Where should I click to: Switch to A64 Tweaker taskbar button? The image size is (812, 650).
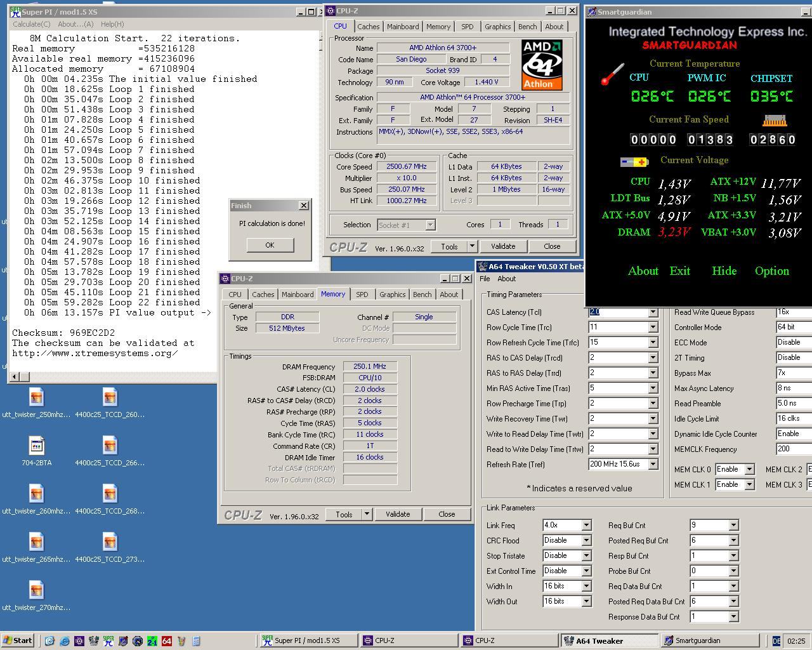610,641
